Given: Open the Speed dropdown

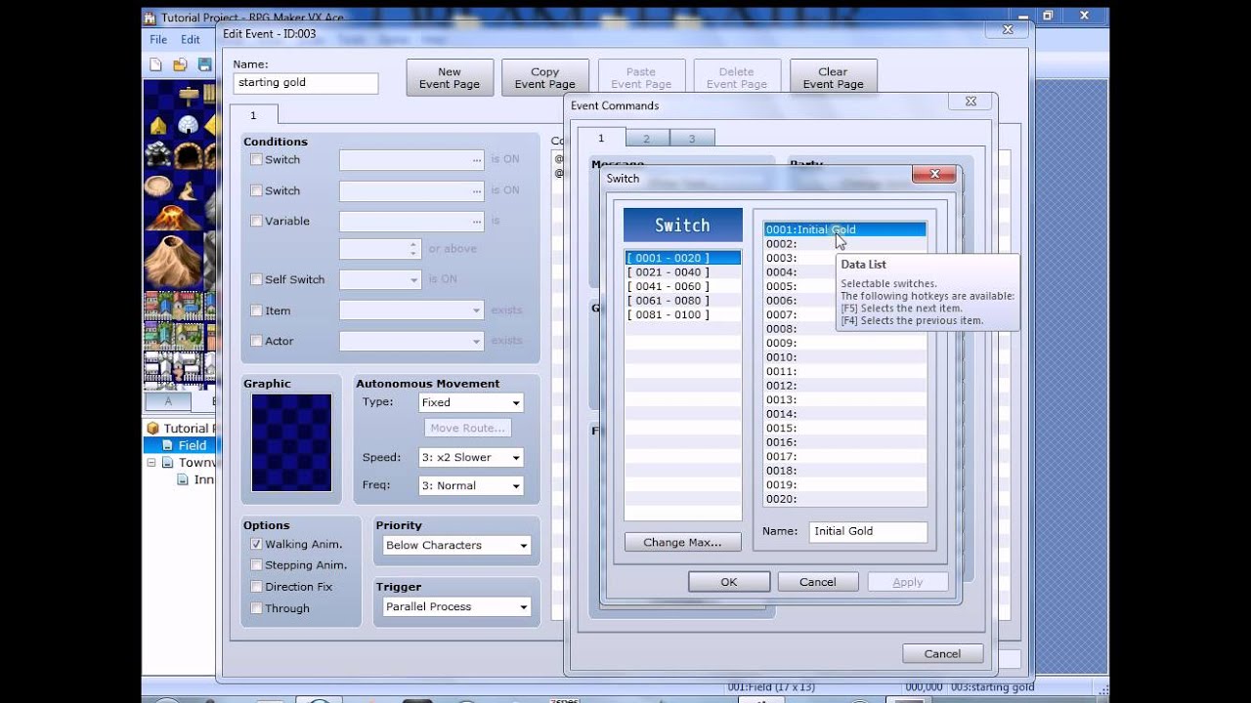Looking at the screenshot, I should [470, 457].
